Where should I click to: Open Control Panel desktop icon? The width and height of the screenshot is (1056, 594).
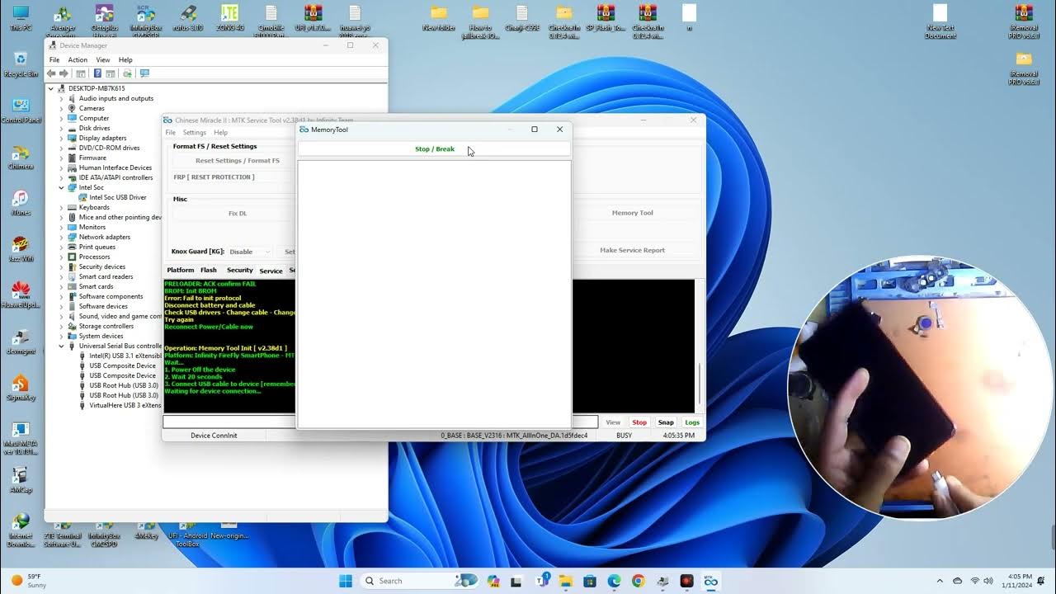pos(21,111)
